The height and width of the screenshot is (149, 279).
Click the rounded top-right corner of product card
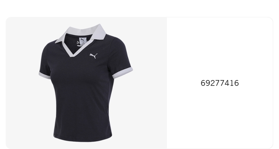pos(270,20)
